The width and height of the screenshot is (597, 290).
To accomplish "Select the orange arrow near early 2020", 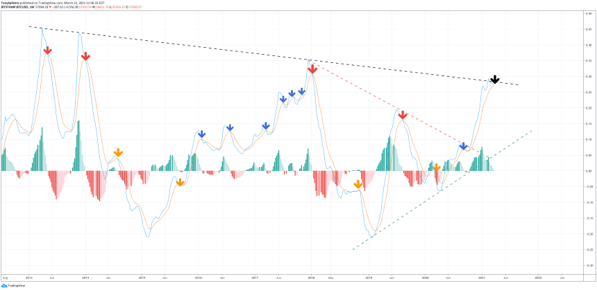I will 437,167.
